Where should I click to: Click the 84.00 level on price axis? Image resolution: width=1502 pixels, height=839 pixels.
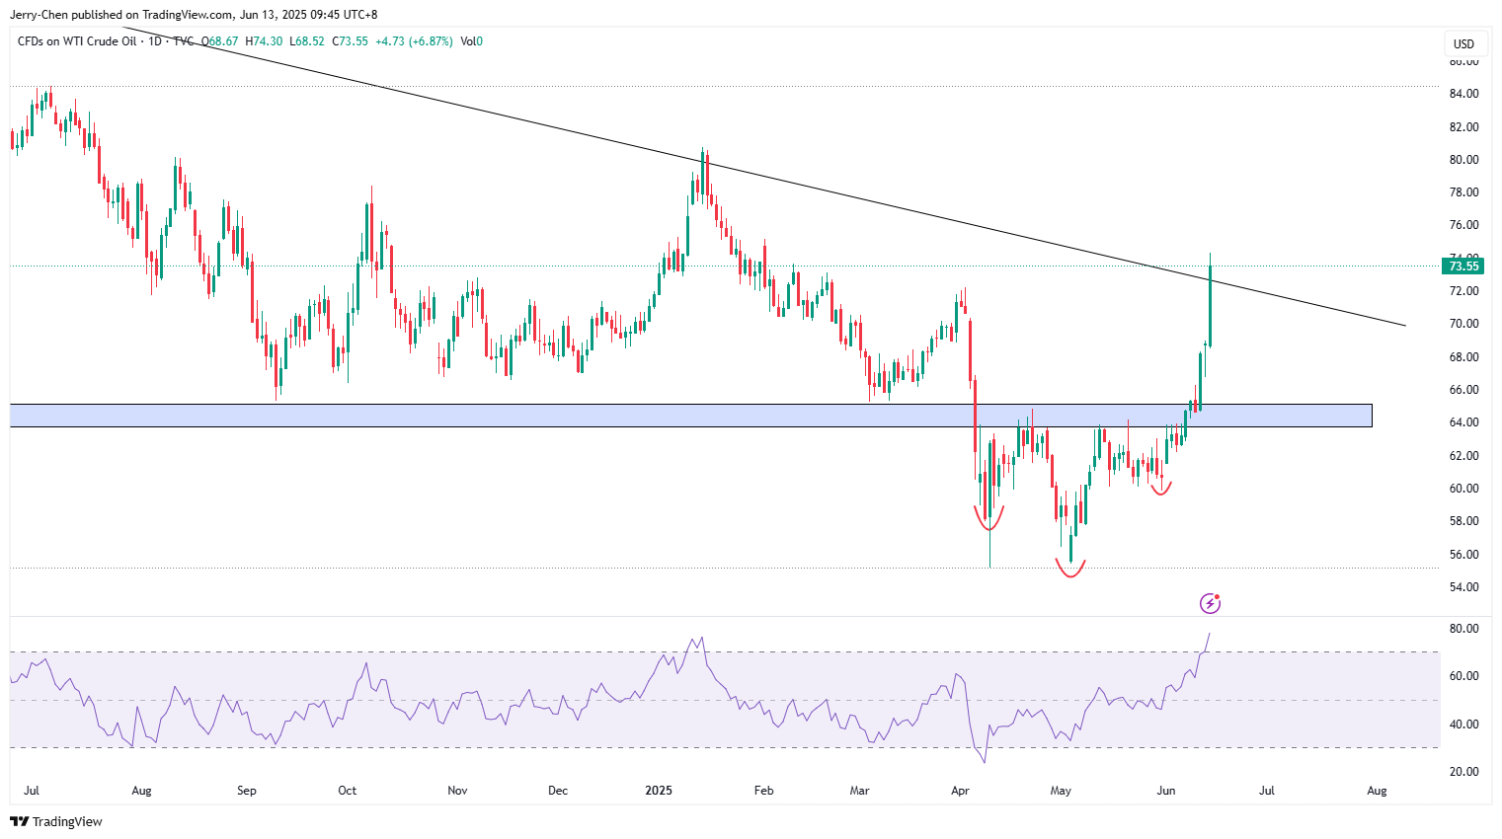1463,94
